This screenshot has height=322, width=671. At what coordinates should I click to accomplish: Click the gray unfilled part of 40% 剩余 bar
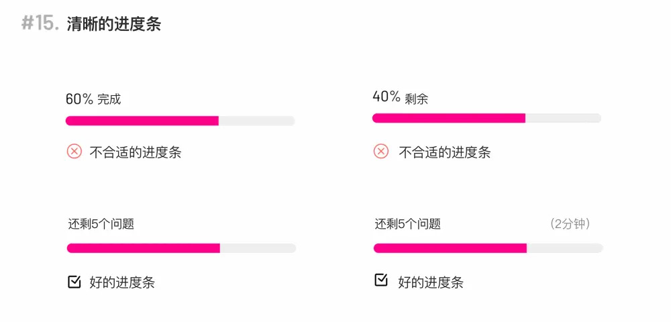pos(563,119)
